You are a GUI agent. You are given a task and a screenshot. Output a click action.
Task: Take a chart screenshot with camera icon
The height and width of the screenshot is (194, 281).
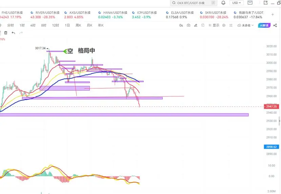188,25
